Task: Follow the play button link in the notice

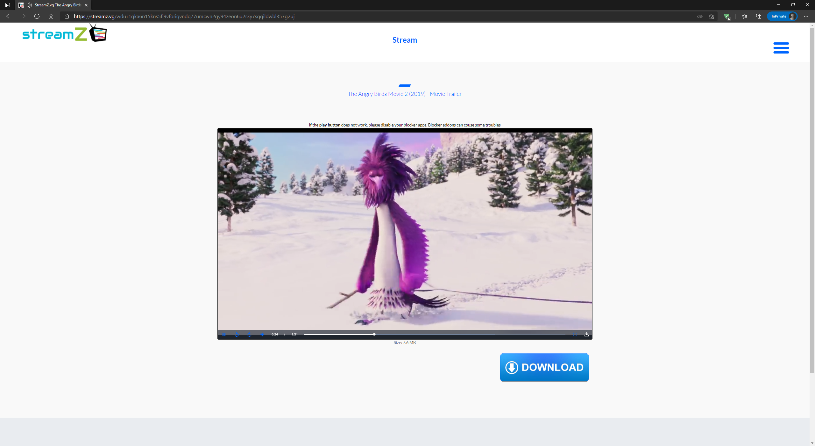Action: tap(330, 125)
